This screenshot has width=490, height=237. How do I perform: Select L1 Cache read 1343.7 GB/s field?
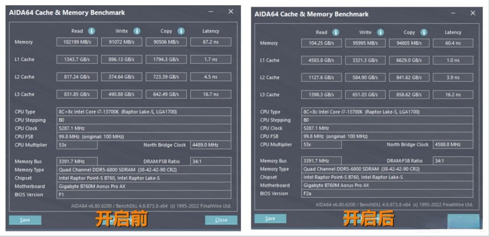pos(77,59)
